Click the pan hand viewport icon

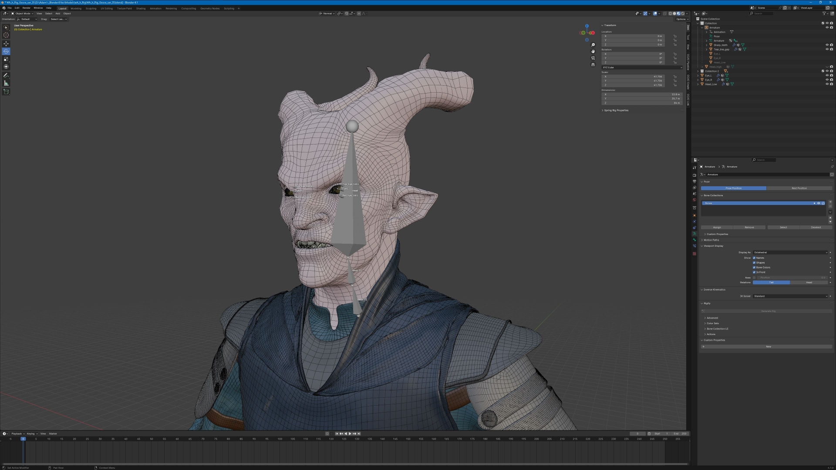[x=593, y=51]
